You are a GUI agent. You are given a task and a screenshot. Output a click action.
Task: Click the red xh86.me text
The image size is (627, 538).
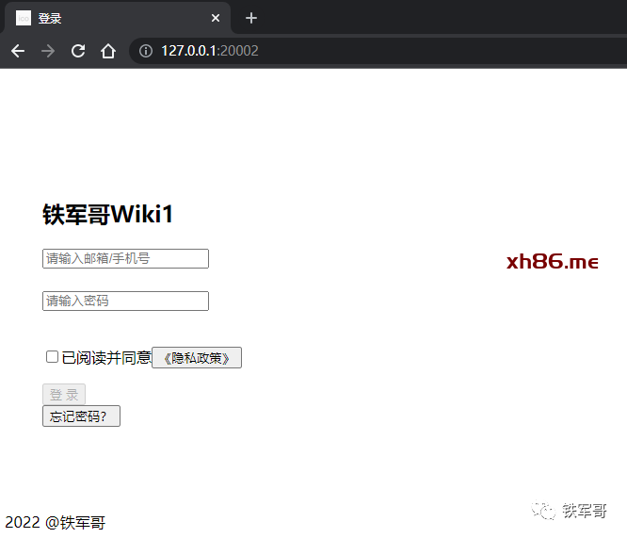pos(552,261)
